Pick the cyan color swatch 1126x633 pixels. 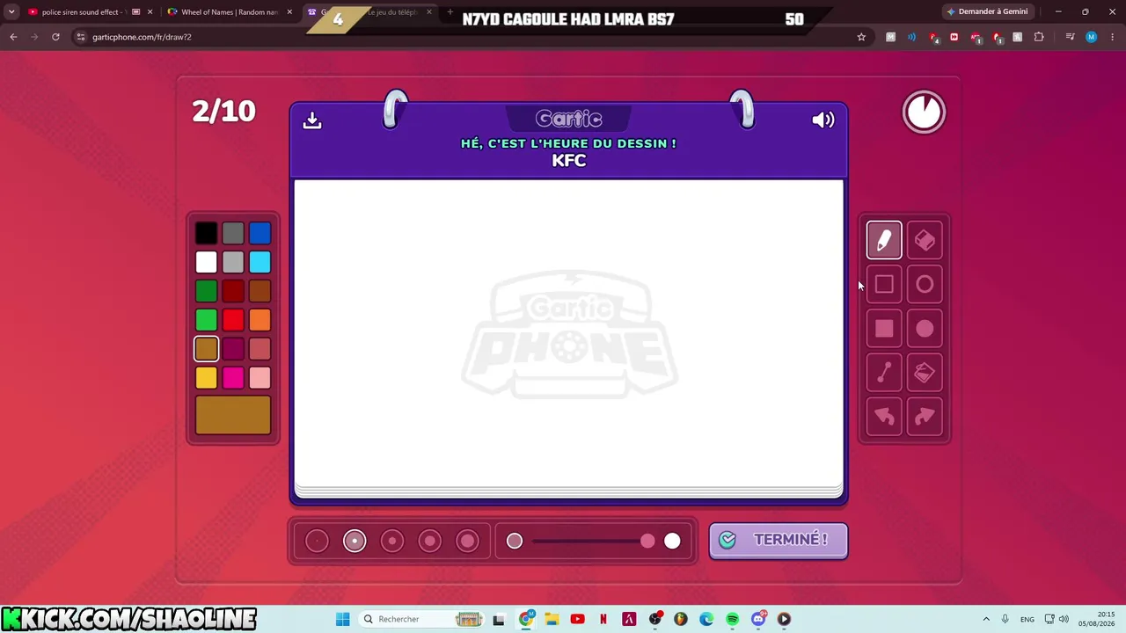point(260,262)
